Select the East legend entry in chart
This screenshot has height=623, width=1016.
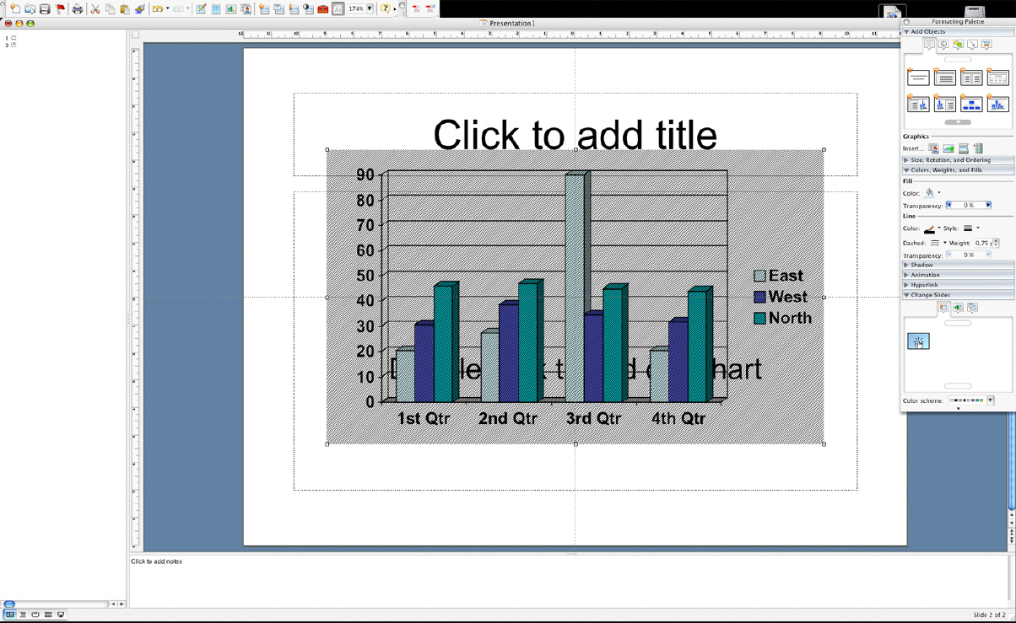click(778, 276)
